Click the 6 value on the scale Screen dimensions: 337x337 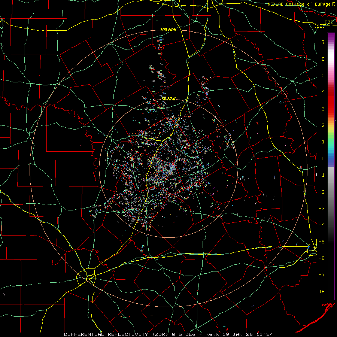coord(323,59)
